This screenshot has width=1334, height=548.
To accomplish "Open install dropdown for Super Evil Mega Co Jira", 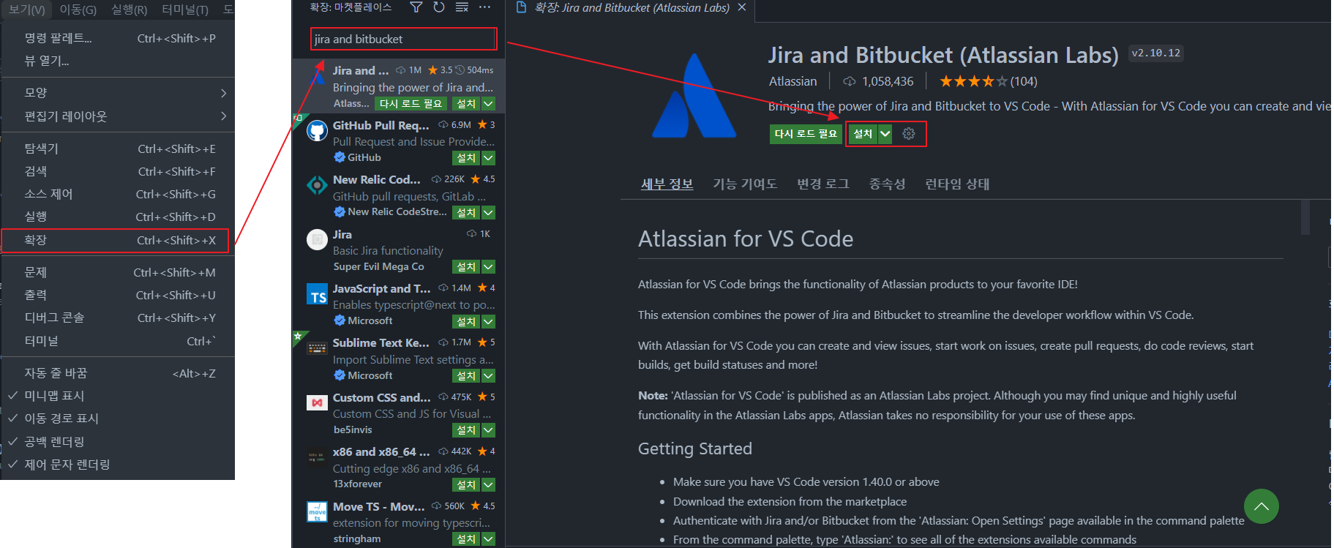I will [489, 267].
